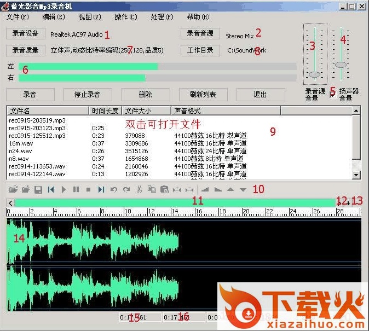The width and height of the screenshot is (369, 331).
Task: Click the file list scrollbar down arrow
Action: click(x=356, y=175)
